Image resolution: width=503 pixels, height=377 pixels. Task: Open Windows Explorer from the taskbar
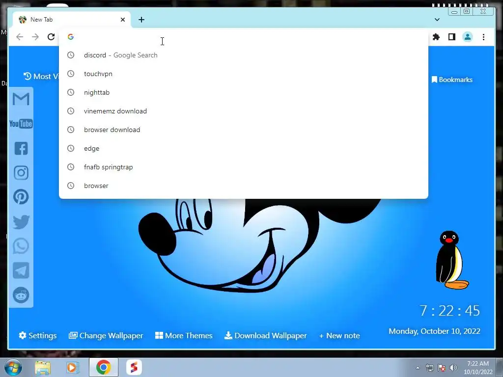[43, 367]
